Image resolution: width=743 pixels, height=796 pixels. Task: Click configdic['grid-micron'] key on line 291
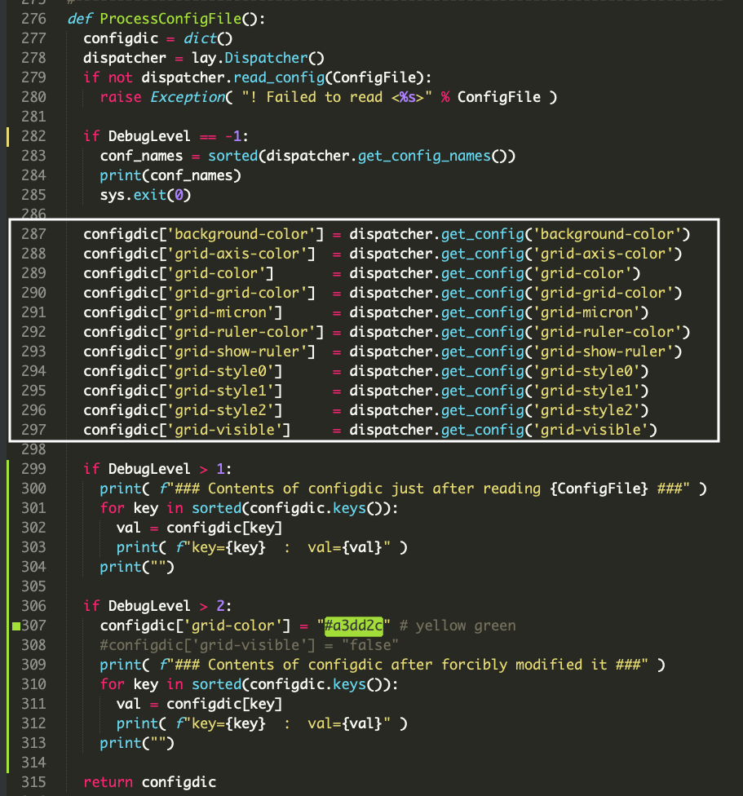click(x=183, y=312)
